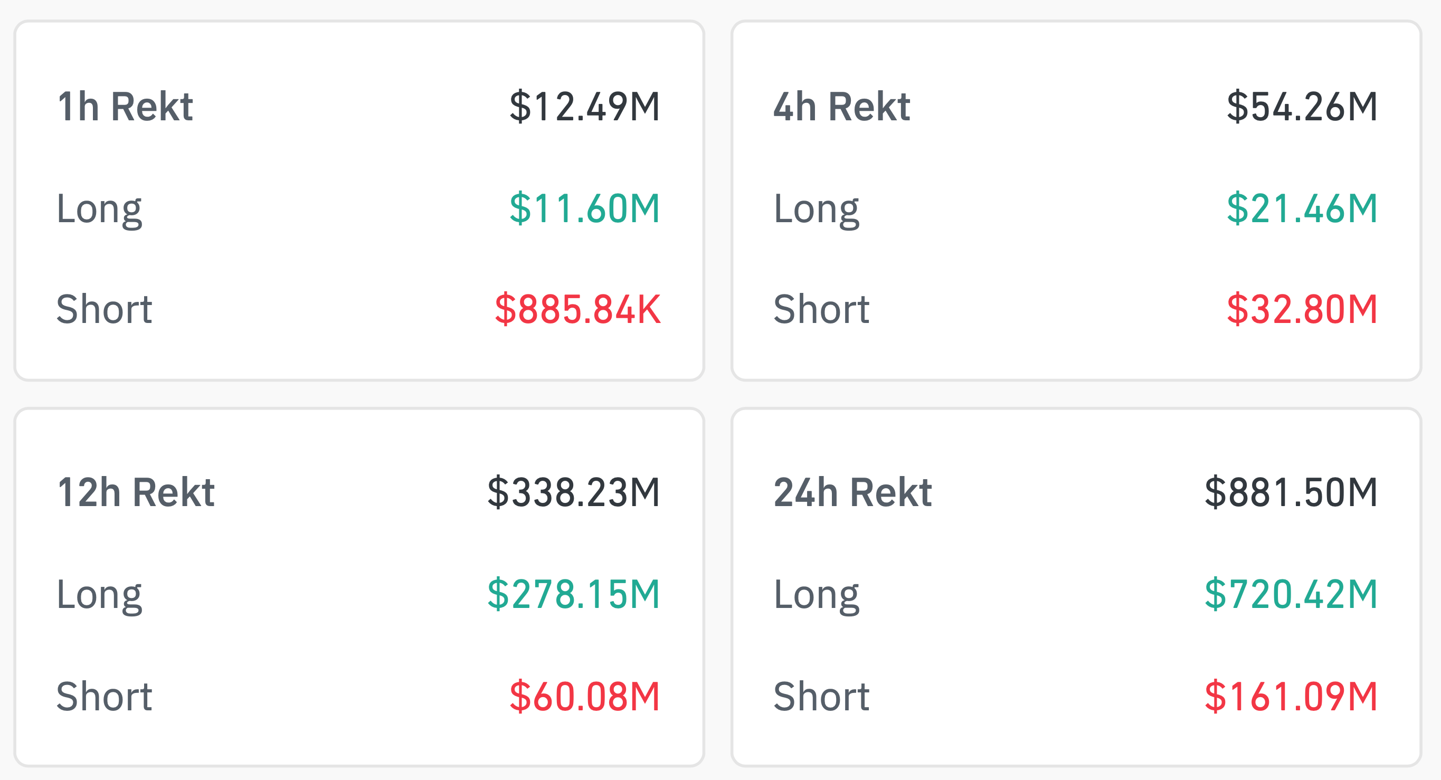Click the 12h Rekt title
The image size is (1441, 780).
[136, 492]
